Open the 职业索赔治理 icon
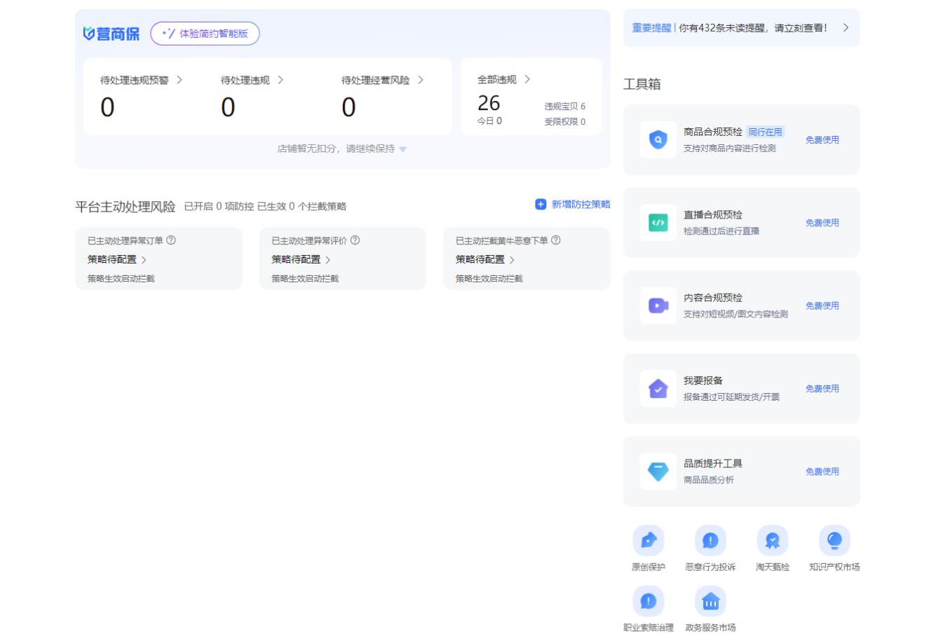 point(648,601)
